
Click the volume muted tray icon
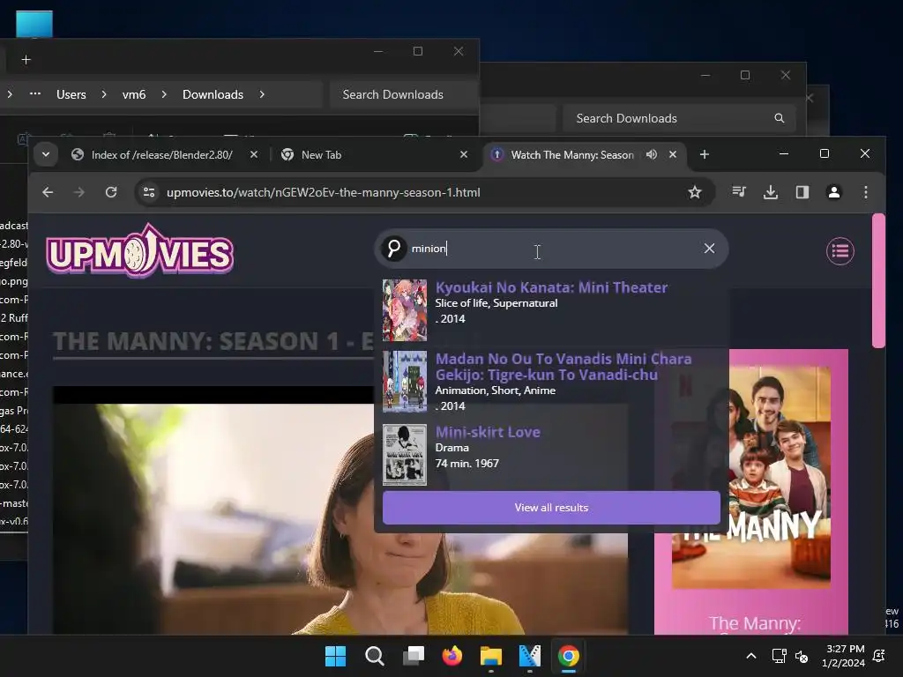click(801, 656)
